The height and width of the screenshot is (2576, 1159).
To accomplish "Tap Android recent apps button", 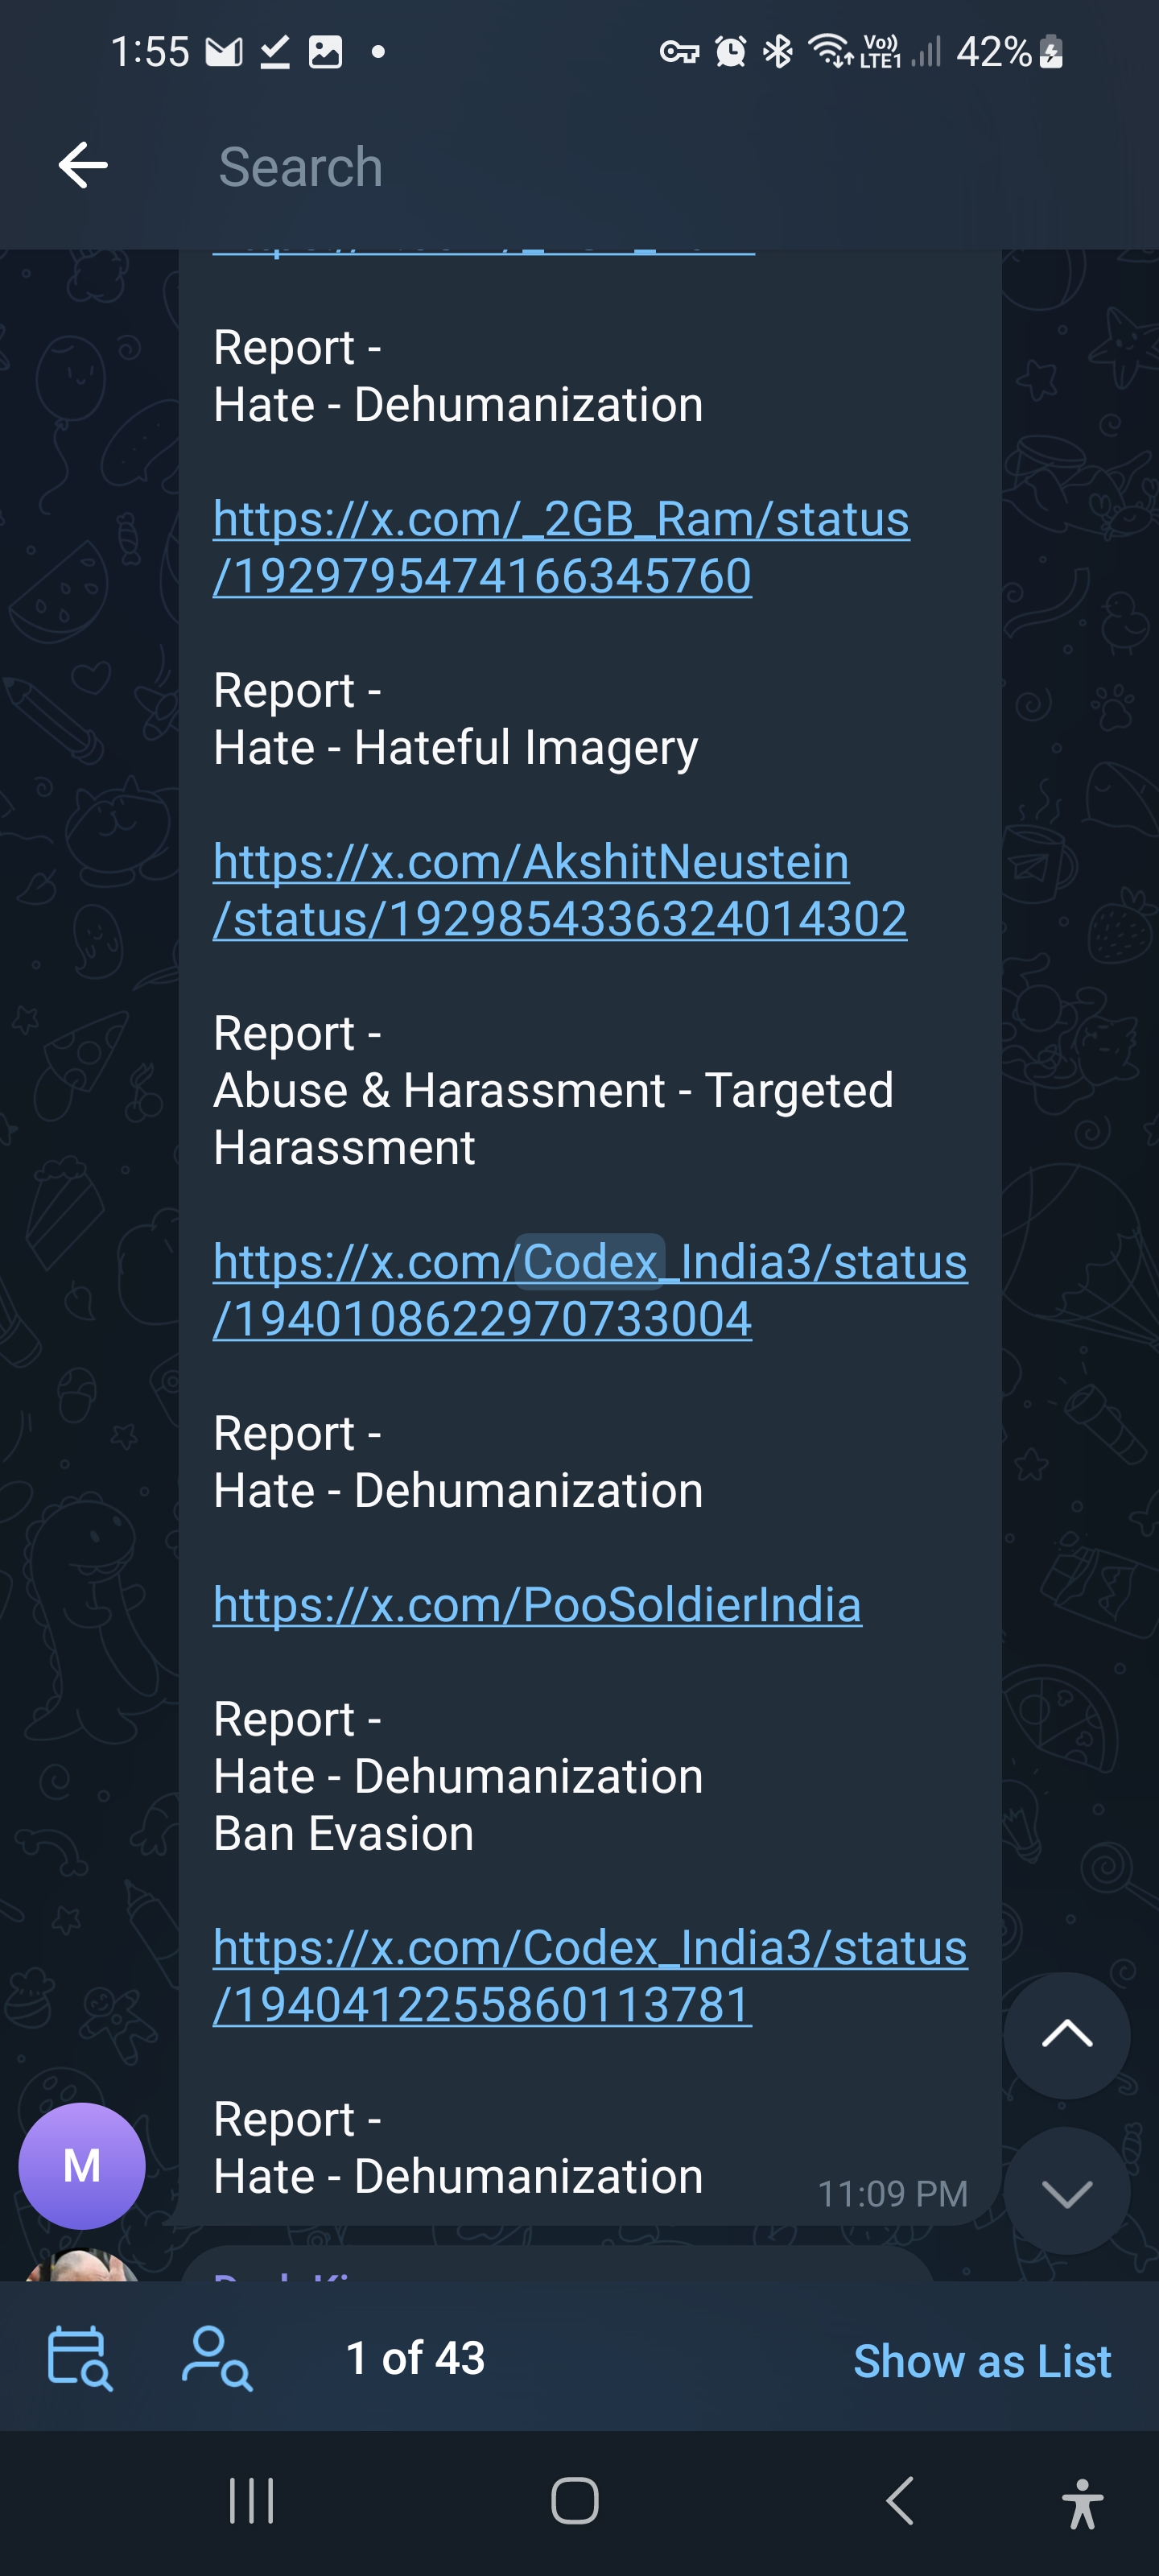I will (251, 2501).
